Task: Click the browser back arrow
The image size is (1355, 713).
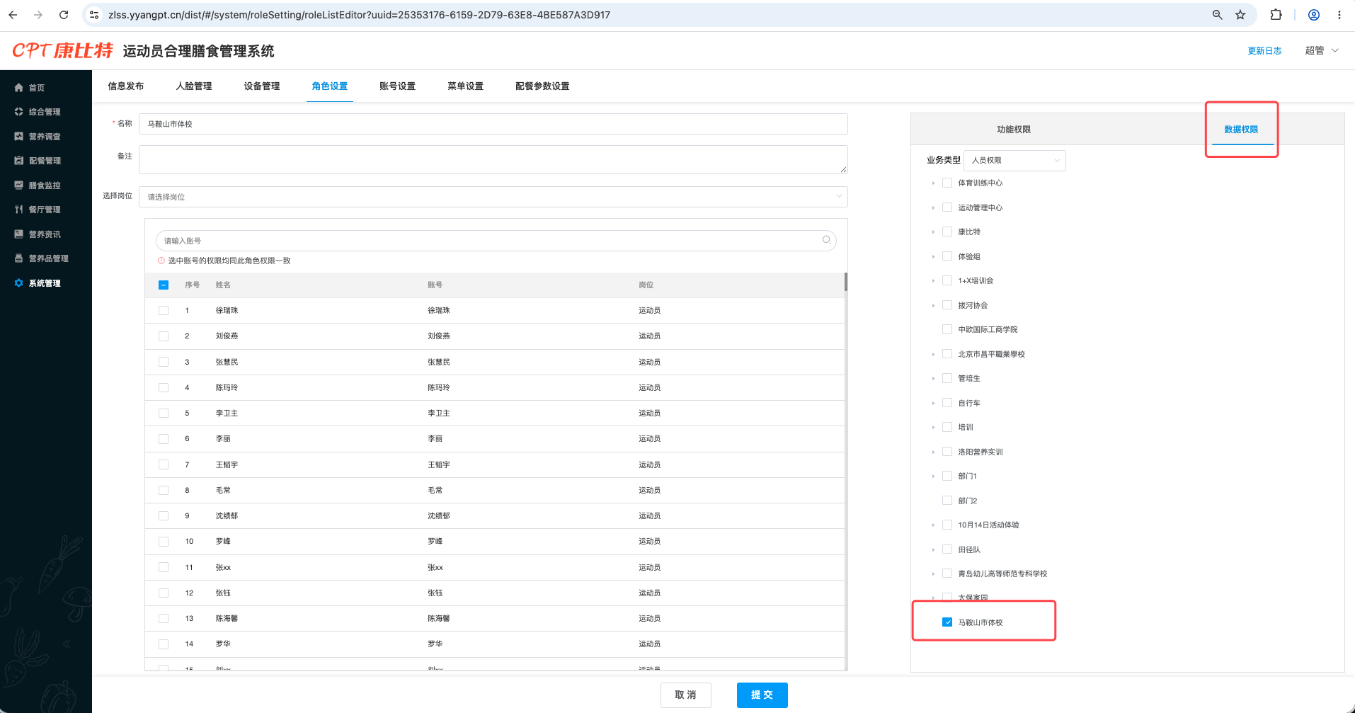Action: coord(13,15)
